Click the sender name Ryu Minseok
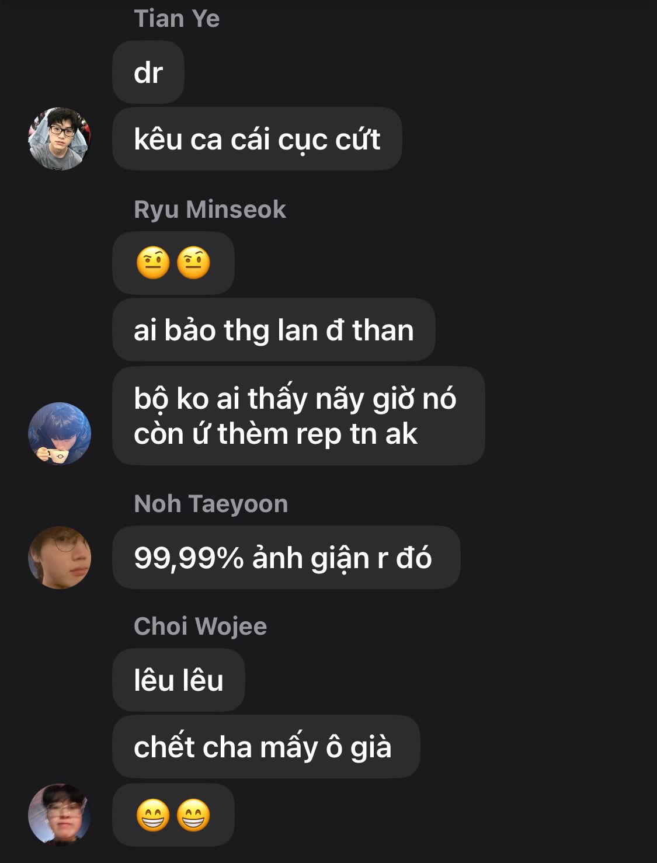This screenshot has height=863, width=657. point(210,210)
